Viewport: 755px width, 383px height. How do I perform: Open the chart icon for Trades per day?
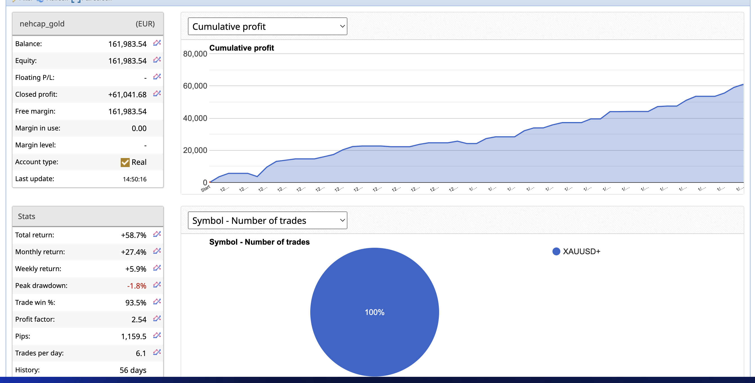tap(157, 352)
